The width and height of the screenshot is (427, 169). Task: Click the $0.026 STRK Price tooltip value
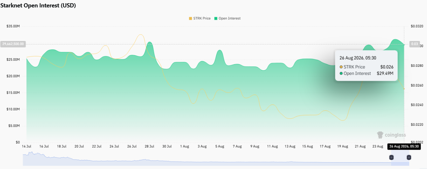point(387,67)
